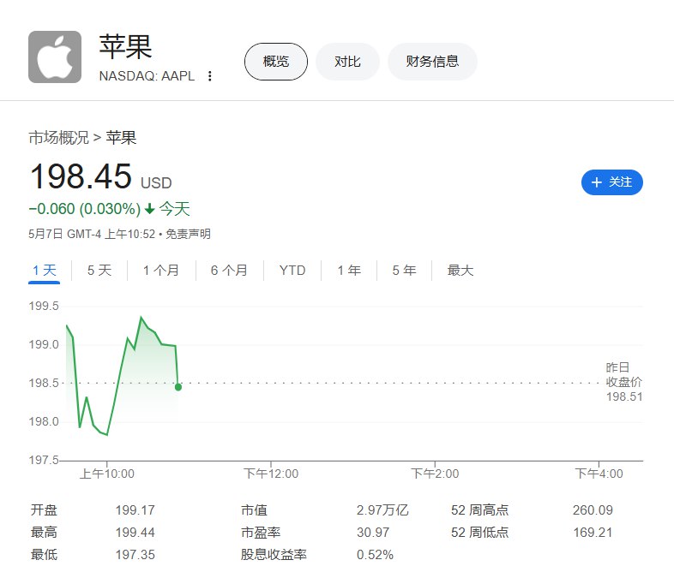This screenshot has width=674, height=572.
Task: Open the three-dot menu beside NASDAQ: AAPL
Action: [x=210, y=76]
